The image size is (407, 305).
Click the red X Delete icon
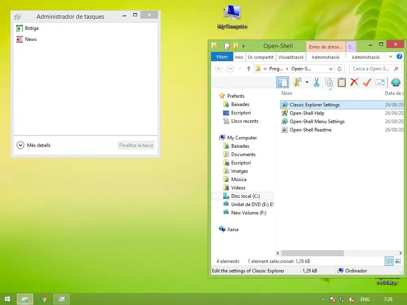(354, 83)
